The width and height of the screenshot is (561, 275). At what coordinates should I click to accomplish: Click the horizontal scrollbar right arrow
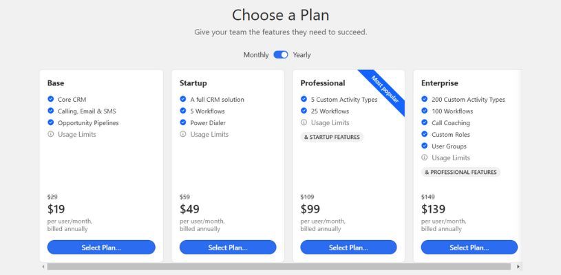518,267
